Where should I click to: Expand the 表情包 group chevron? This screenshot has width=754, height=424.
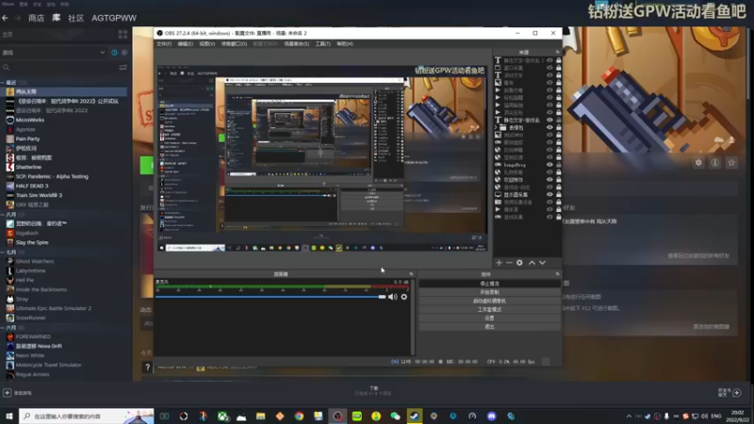pos(496,127)
